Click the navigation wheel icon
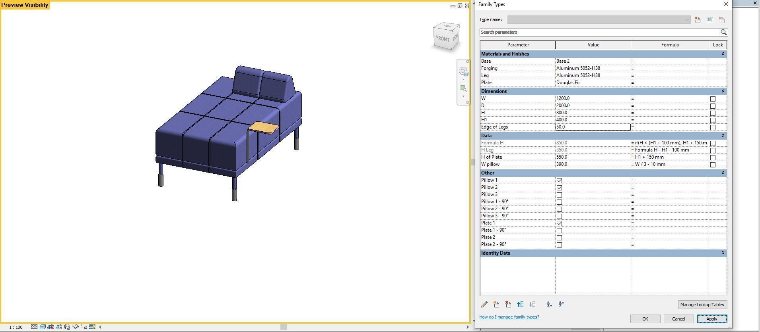Screen dimensions: 760x332 463,71
